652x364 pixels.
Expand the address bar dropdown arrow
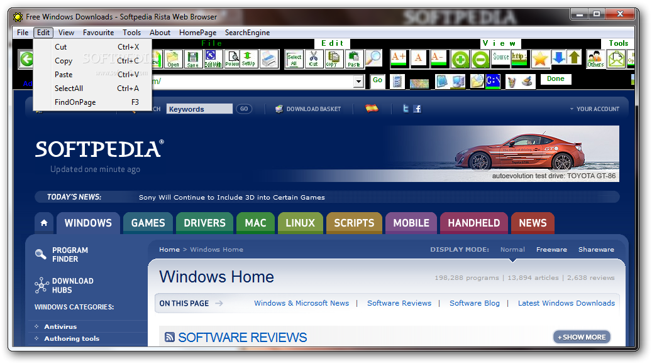(x=358, y=82)
